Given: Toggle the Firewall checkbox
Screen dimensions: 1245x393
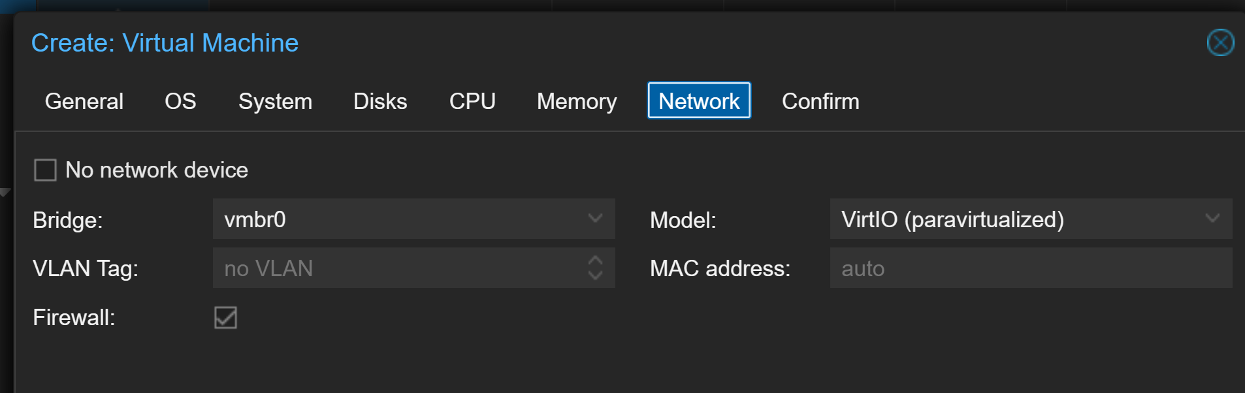Looking at the screenshot, I should point(225,318).
